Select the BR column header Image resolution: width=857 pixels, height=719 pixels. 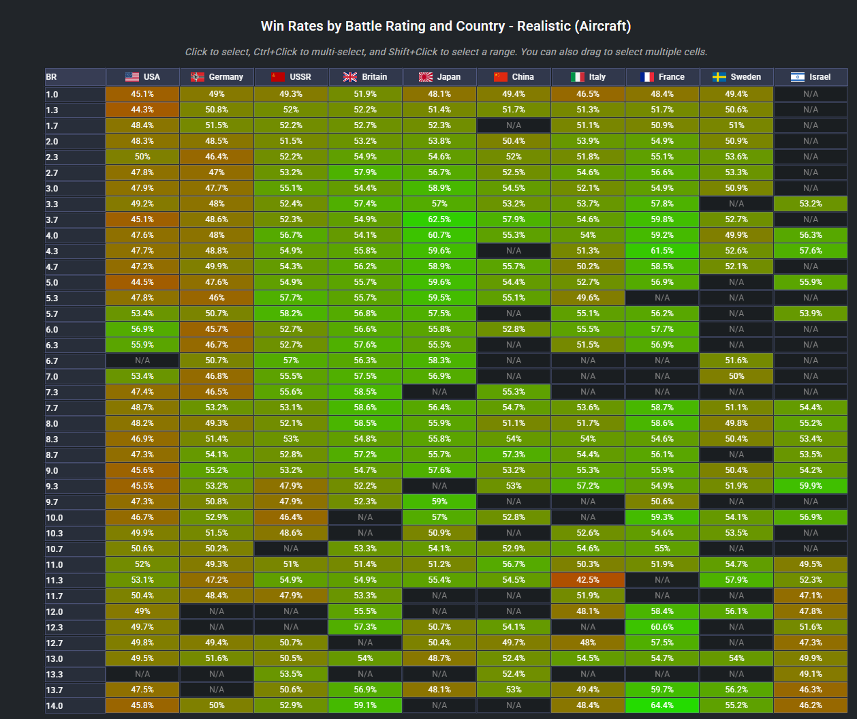pos(75,77)
